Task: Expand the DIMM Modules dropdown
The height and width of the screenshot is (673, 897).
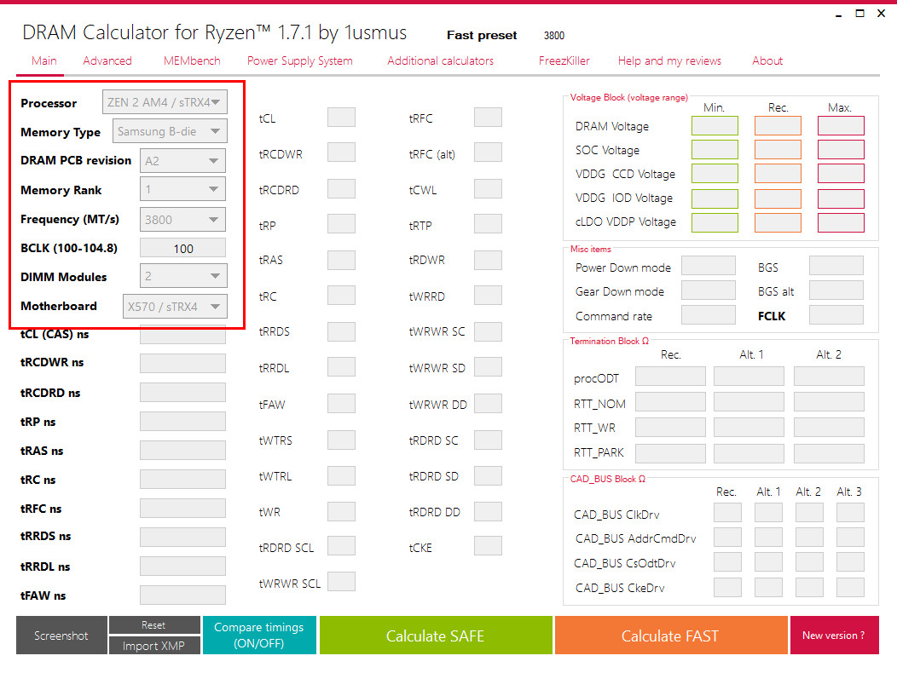Action: point(183,276)
